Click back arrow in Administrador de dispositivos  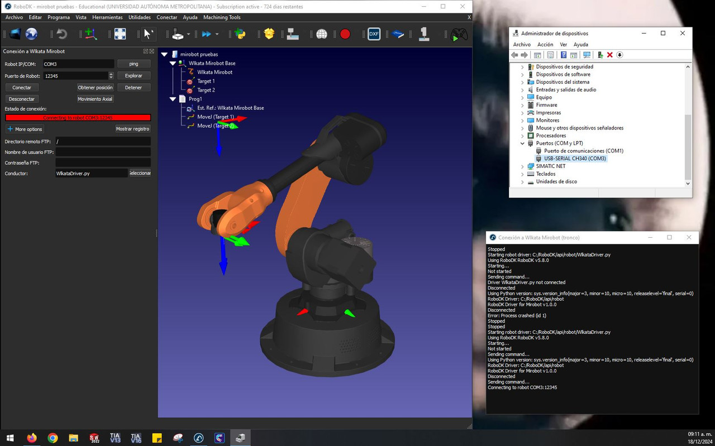point(514,55)
